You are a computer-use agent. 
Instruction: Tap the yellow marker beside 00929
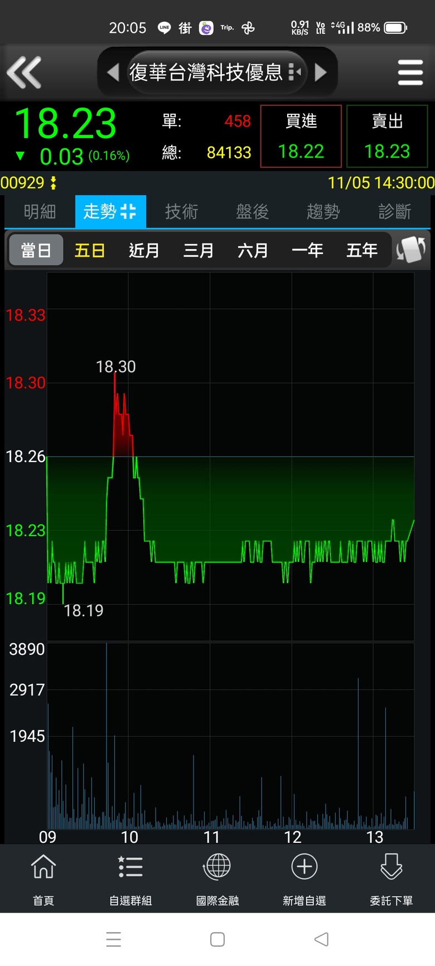coord(54,182)
